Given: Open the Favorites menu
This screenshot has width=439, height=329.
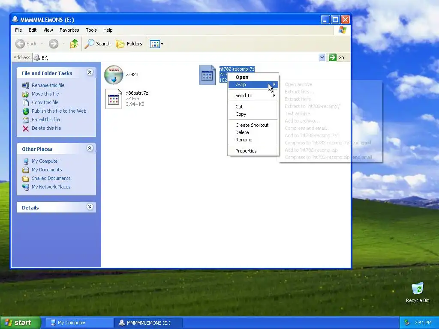Looking at the screenshot, I should coord(69,30).
